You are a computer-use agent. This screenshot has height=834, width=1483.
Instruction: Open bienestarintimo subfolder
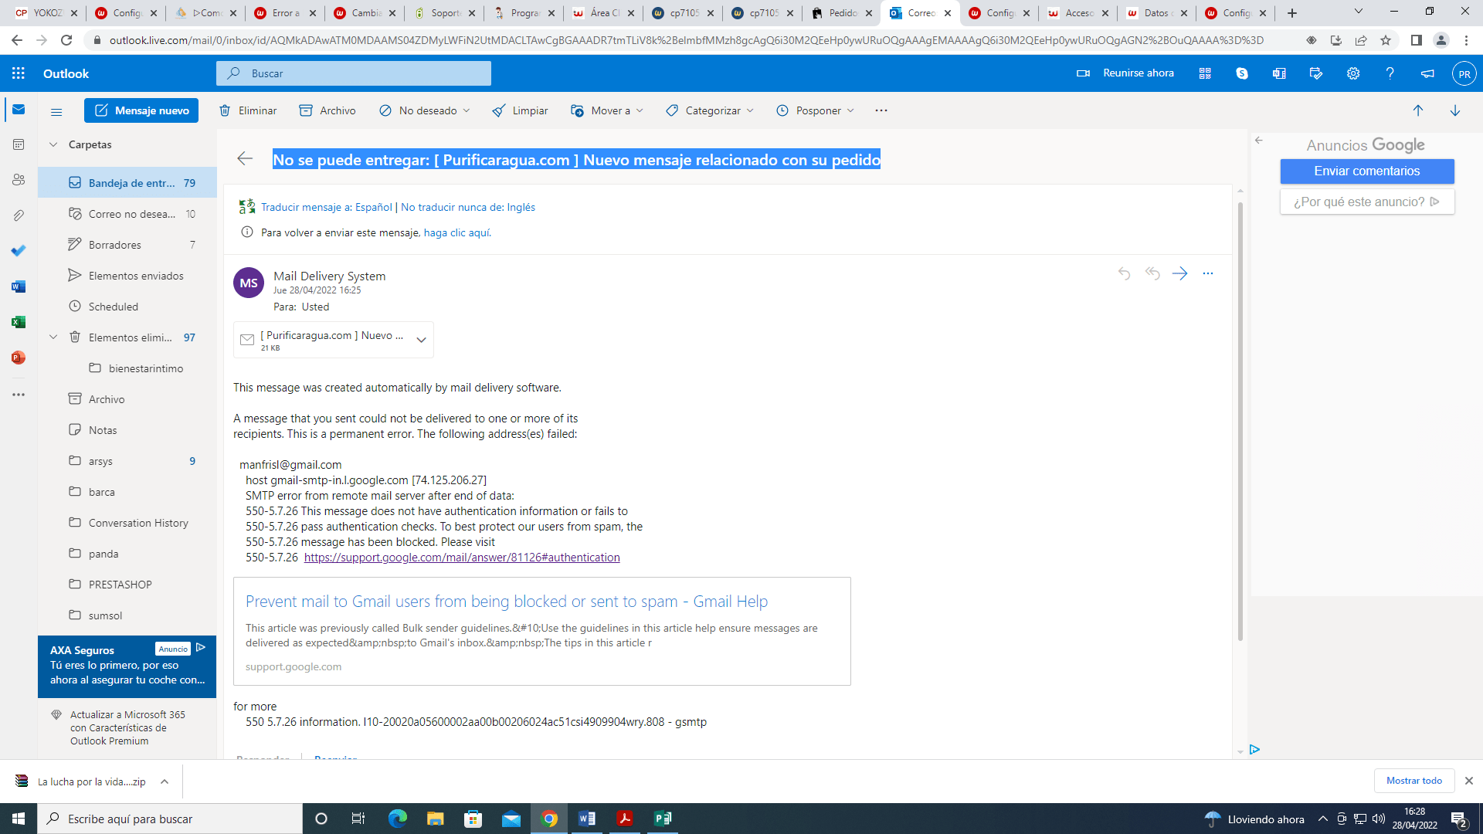tap(127, 368)
